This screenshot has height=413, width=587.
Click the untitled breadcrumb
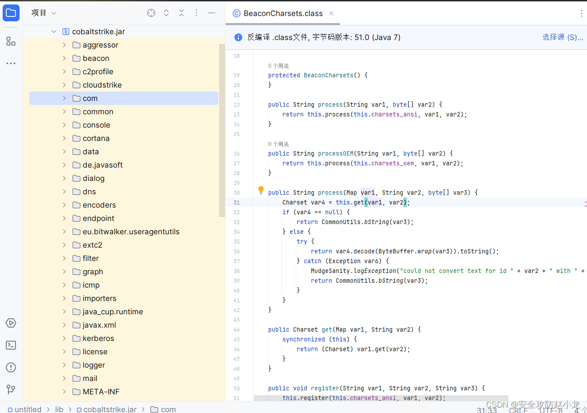(24, 409)
